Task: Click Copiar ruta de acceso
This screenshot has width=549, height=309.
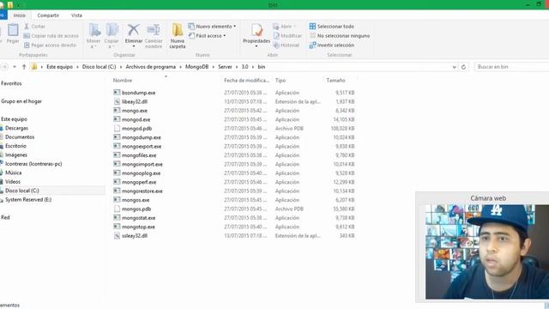Action: [x=51, y=36]
